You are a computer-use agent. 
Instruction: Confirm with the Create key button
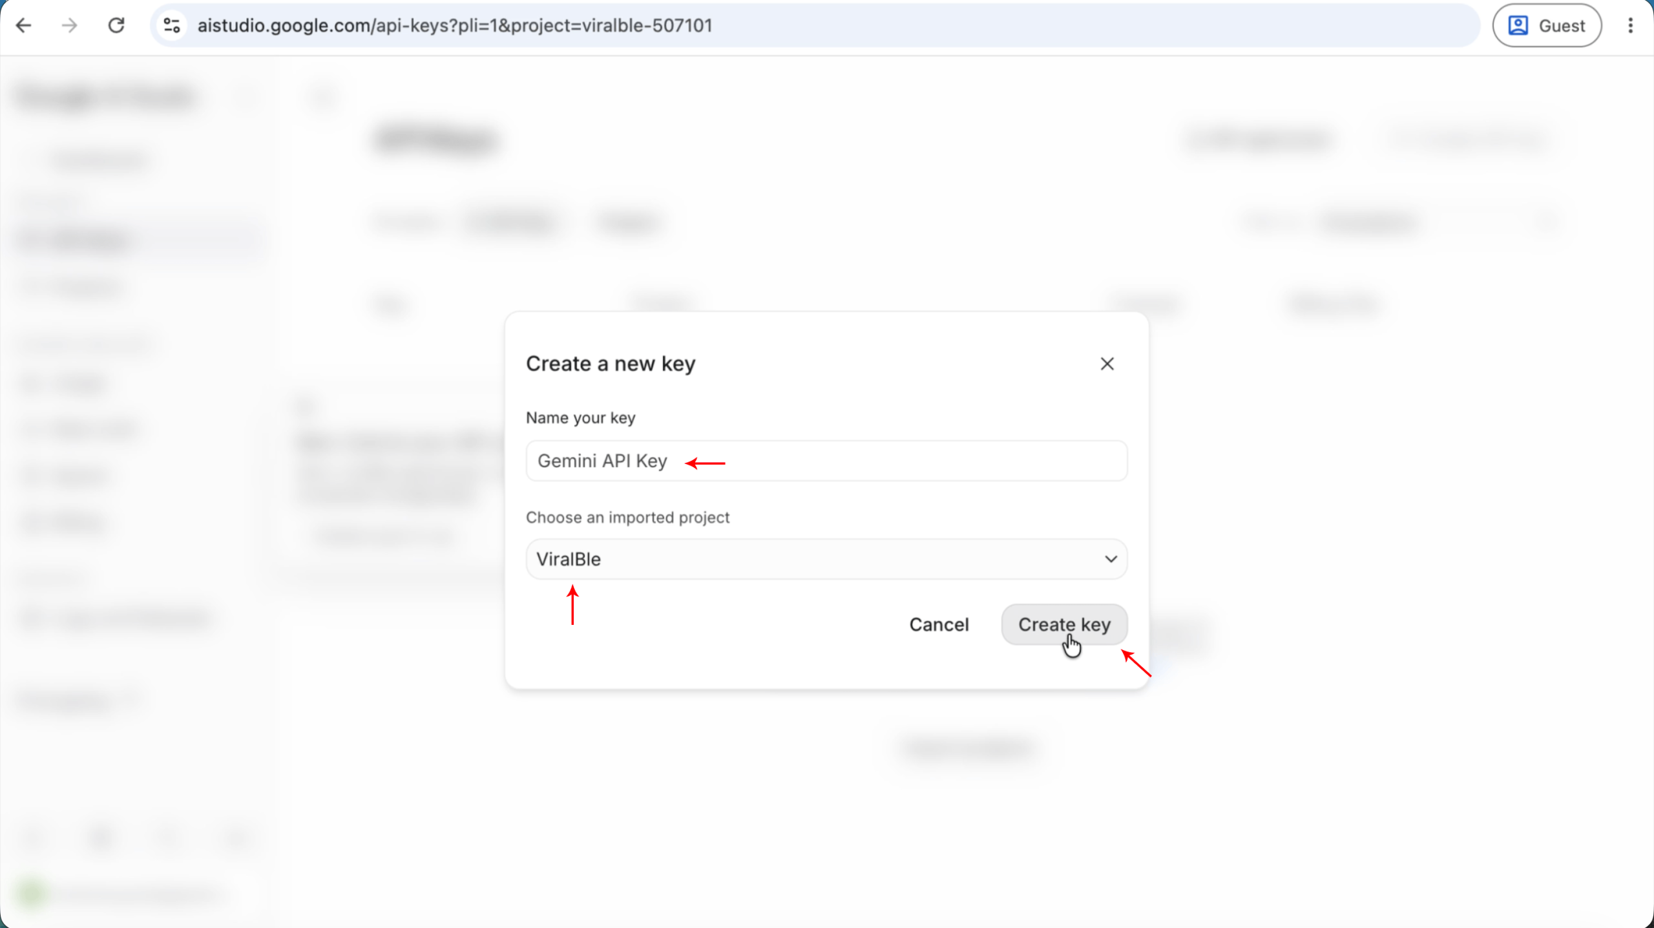point(1064,625)
